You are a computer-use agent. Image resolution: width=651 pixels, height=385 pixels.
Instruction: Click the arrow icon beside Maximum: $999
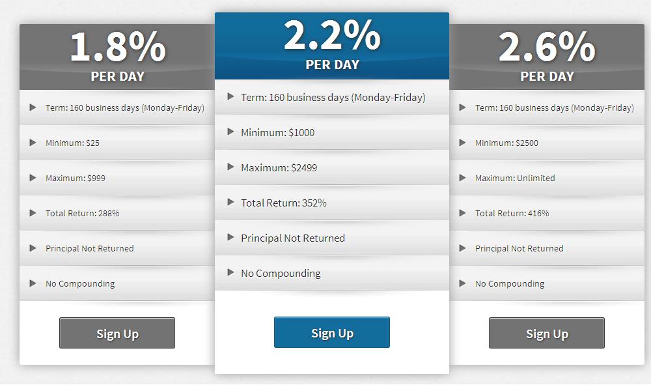tap(33, 178)
